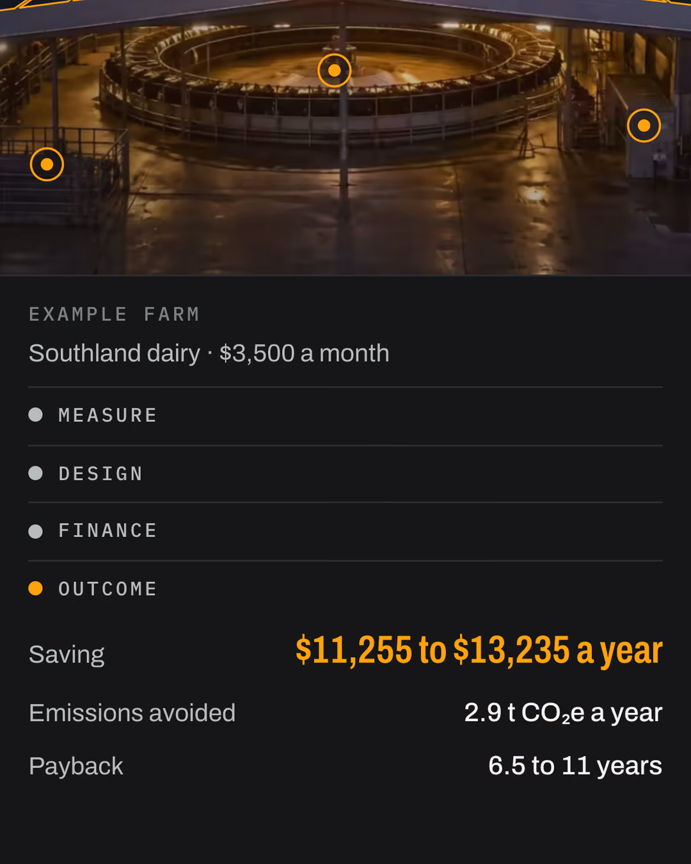Click the Emissions avoided label
The width and height of the screenshot is (691, 864).
point(132,713)
